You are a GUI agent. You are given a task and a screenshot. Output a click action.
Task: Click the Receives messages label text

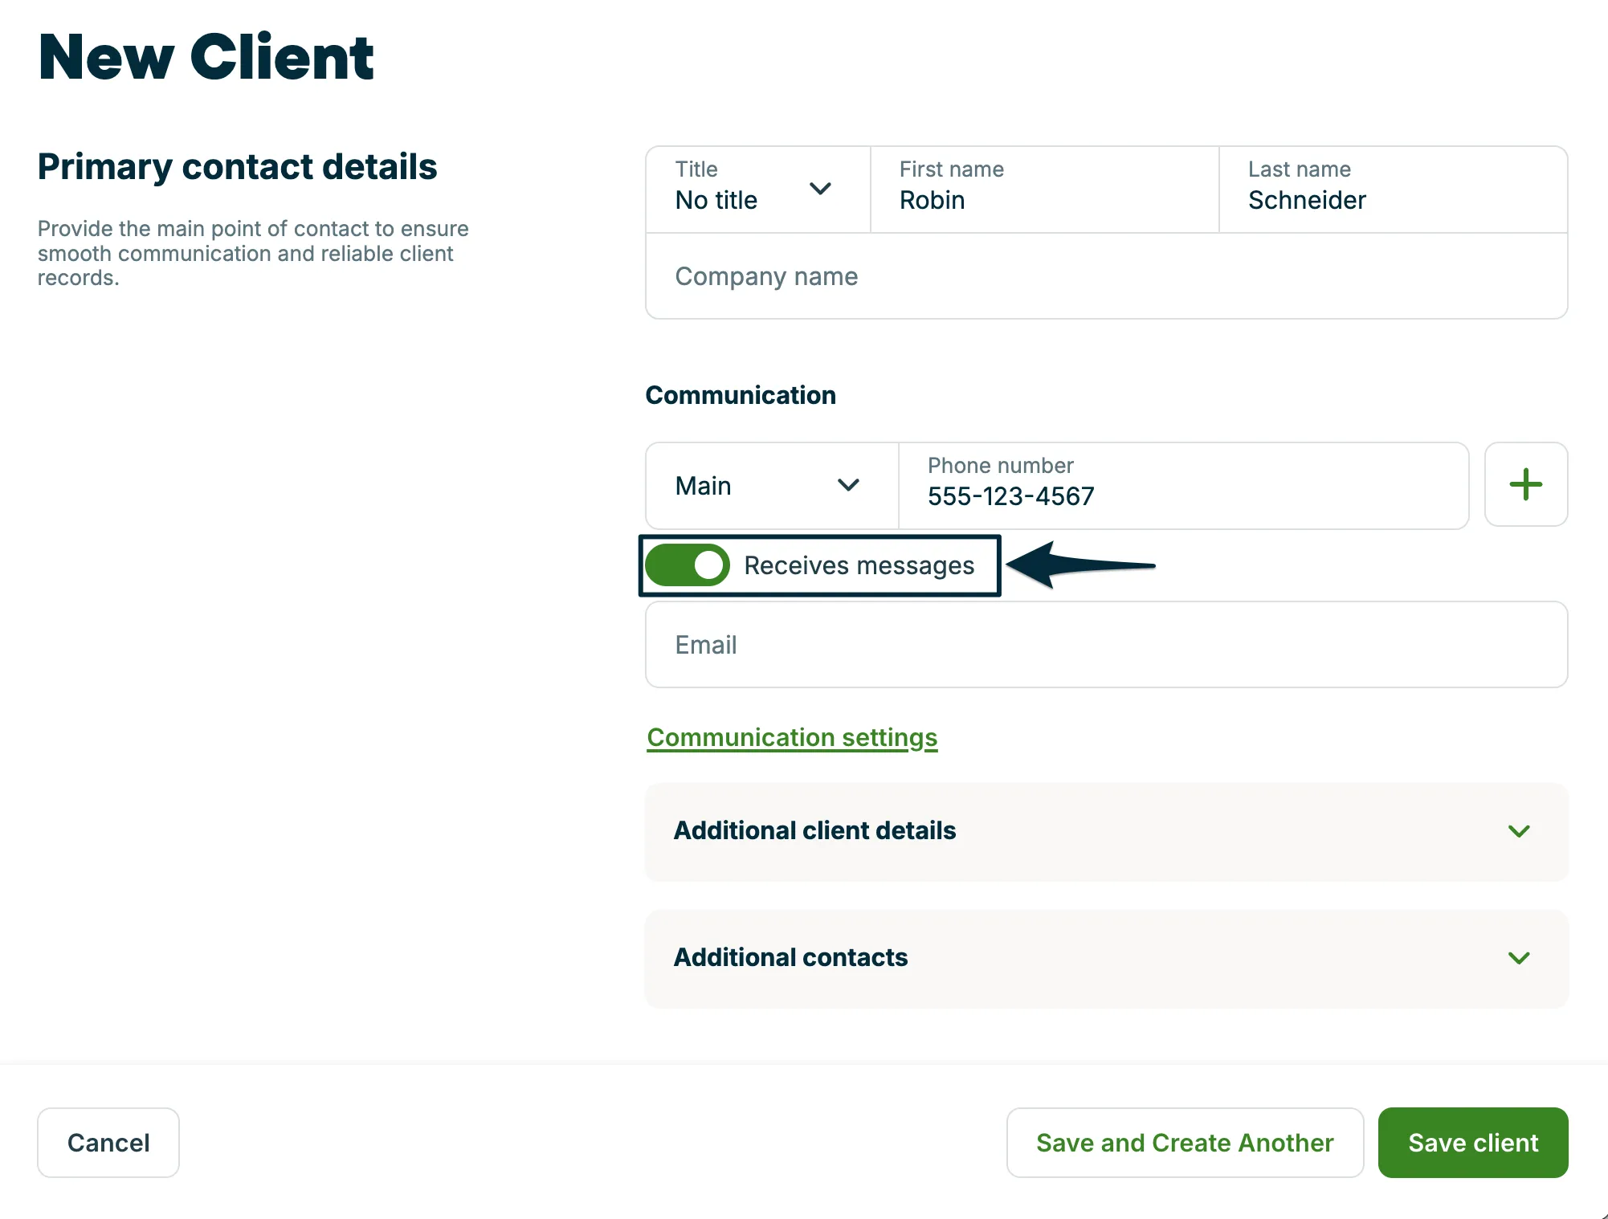coord(859,566)
